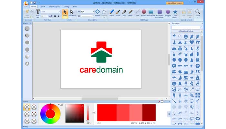
Task: Click the Line shape tool
Action: point(138,13)
